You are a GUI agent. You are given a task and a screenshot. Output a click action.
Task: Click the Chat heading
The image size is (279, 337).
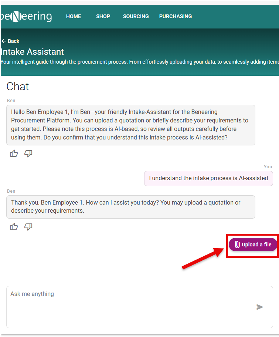18,87
